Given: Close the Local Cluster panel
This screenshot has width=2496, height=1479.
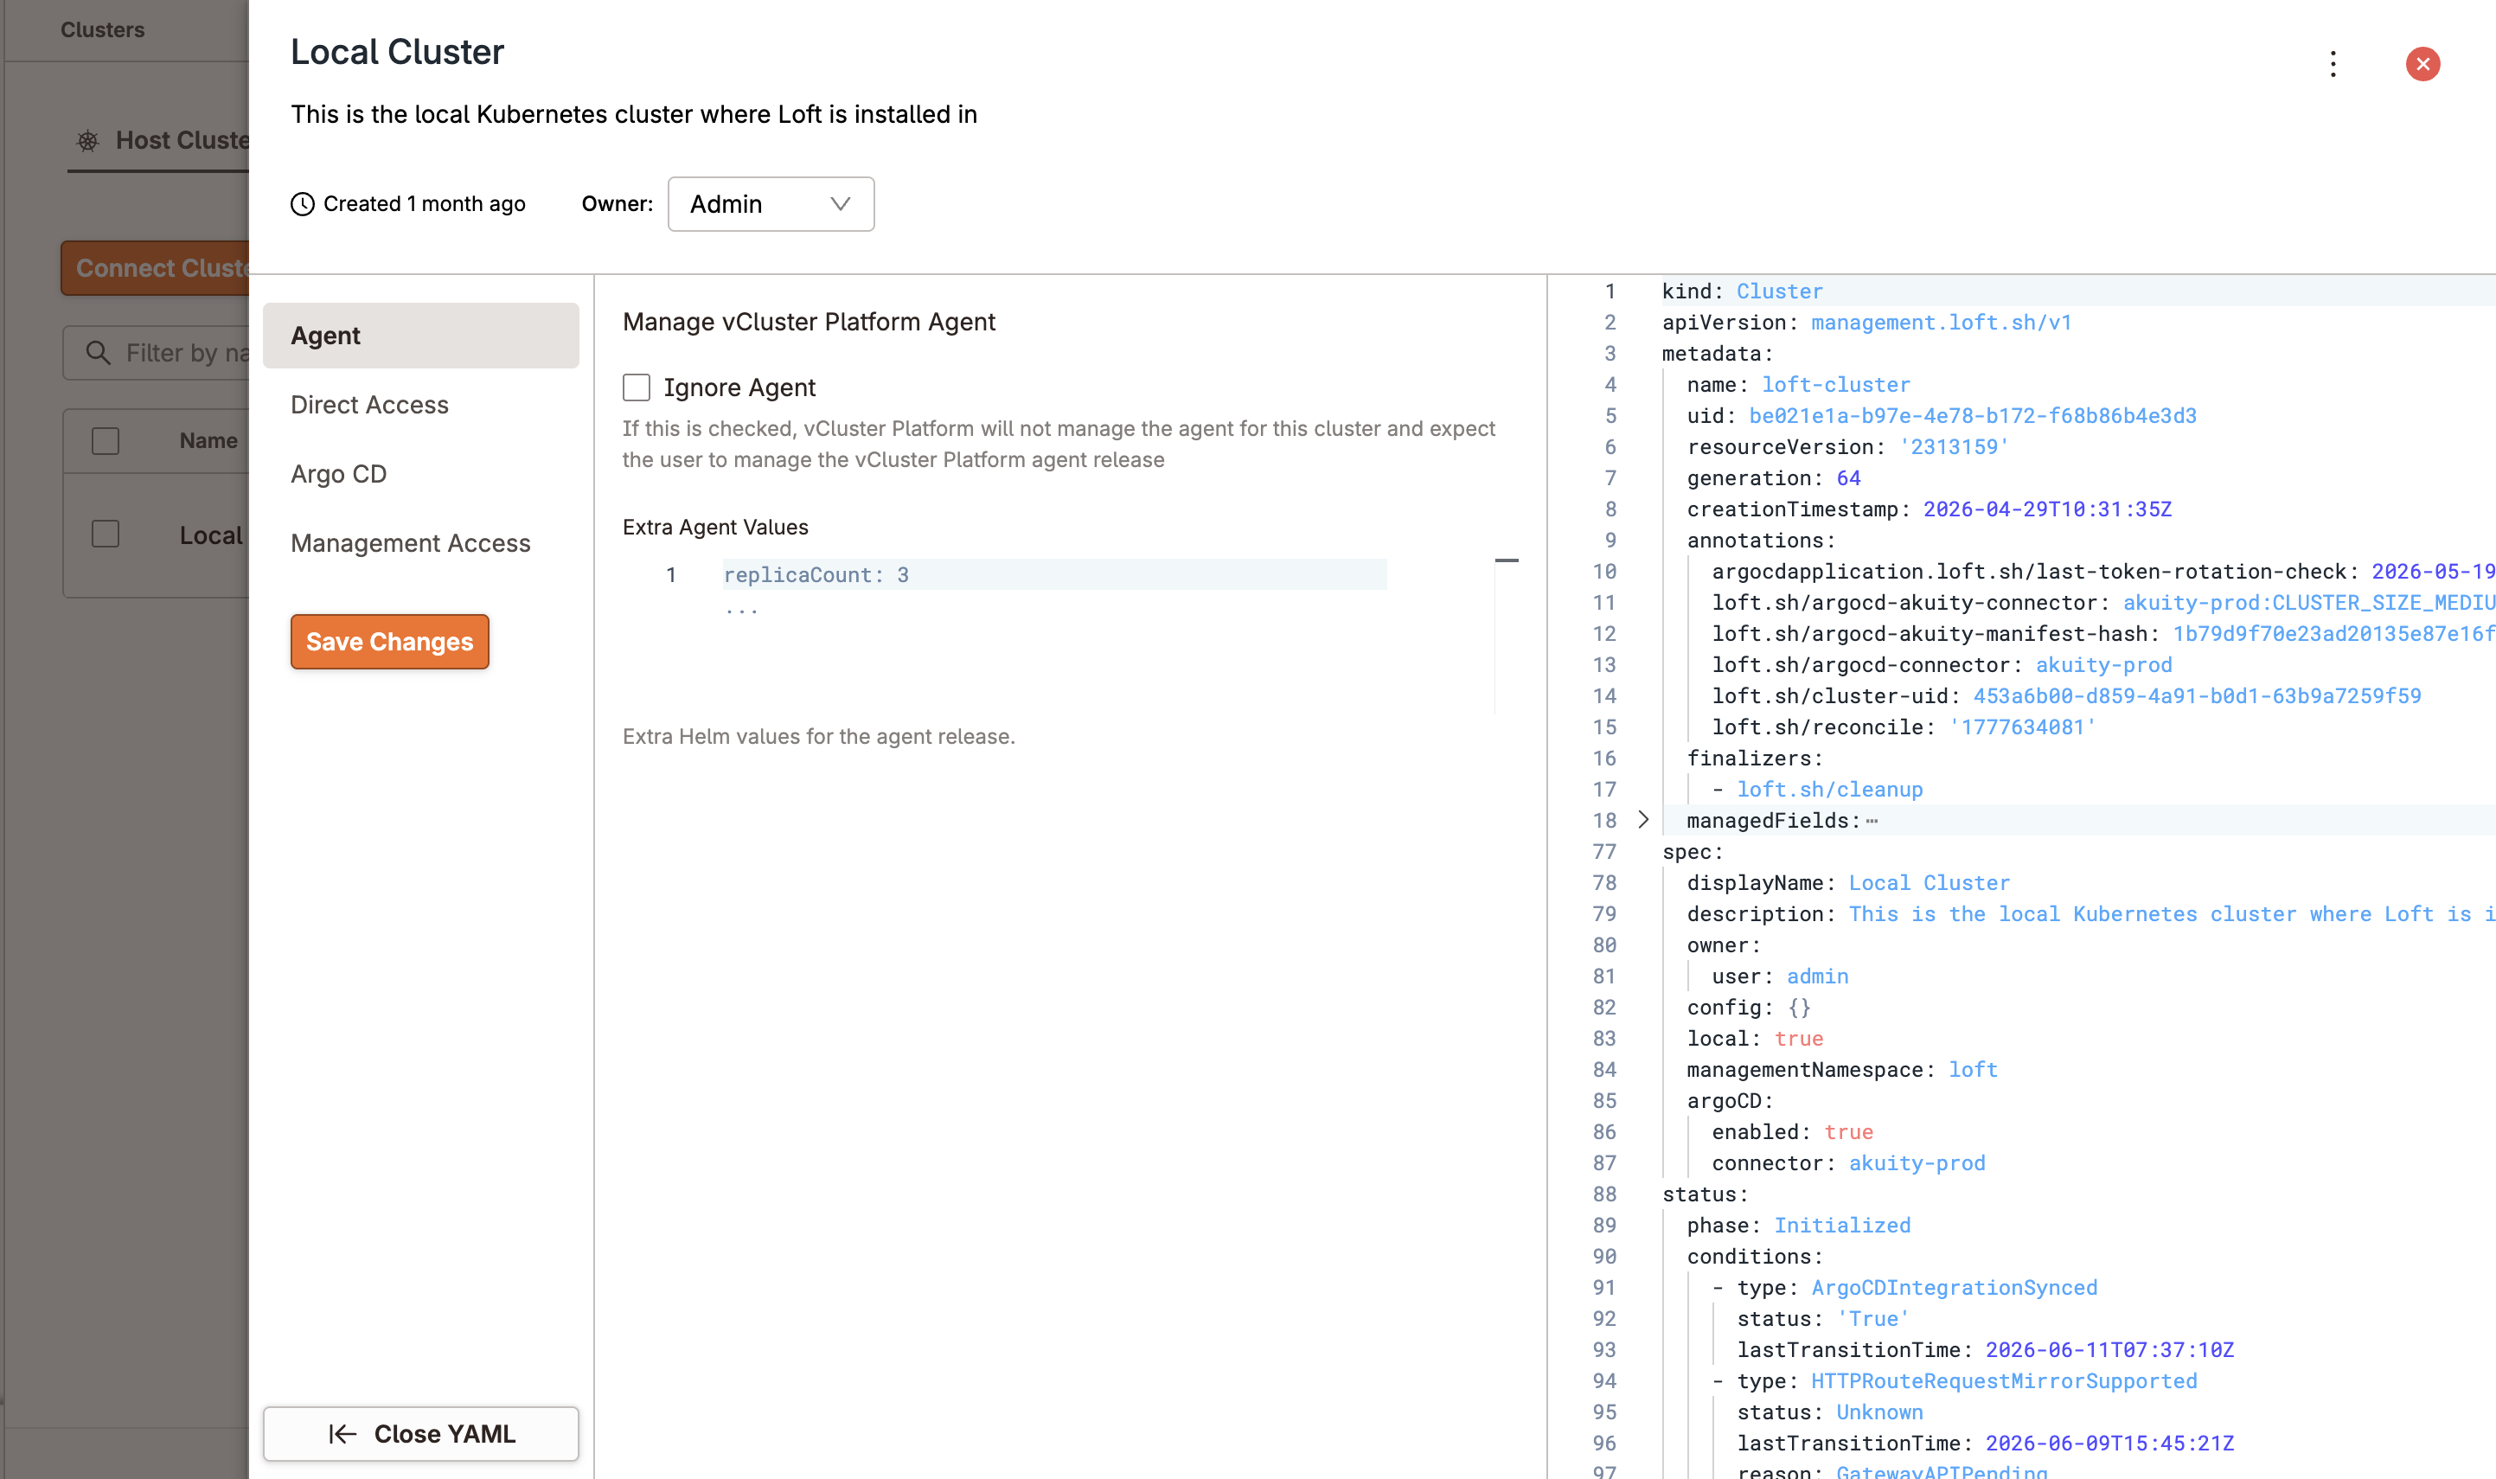Looking at the screenshot, I should pyautogui.click(x=2422, y=64).
